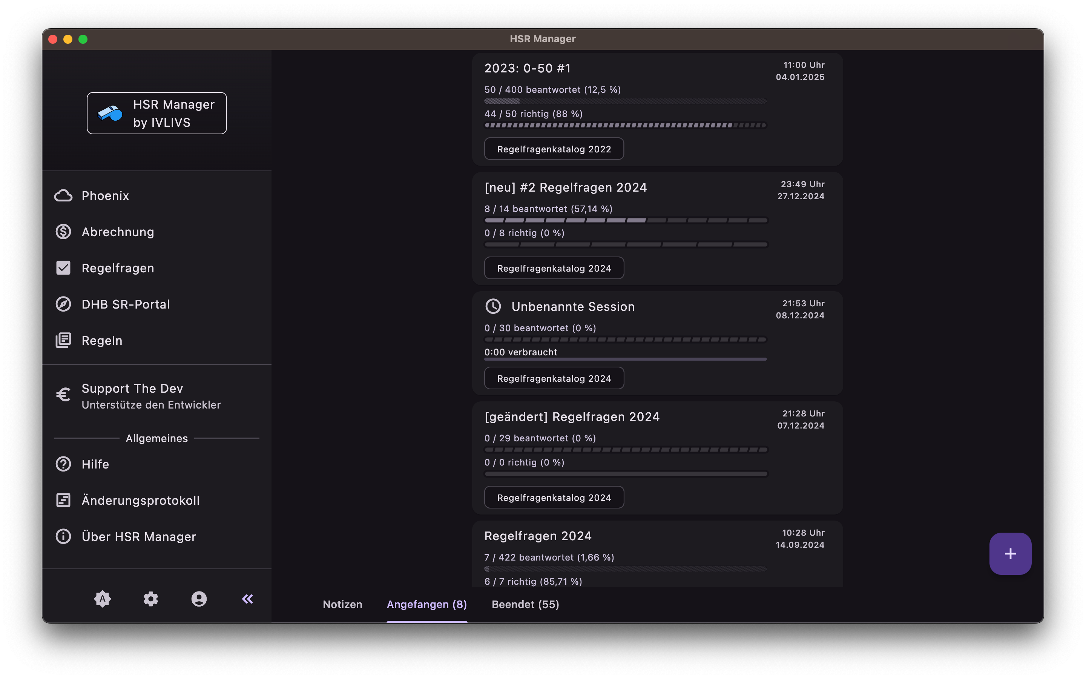Switch to the Beendet (55) tab

[526, 604]
